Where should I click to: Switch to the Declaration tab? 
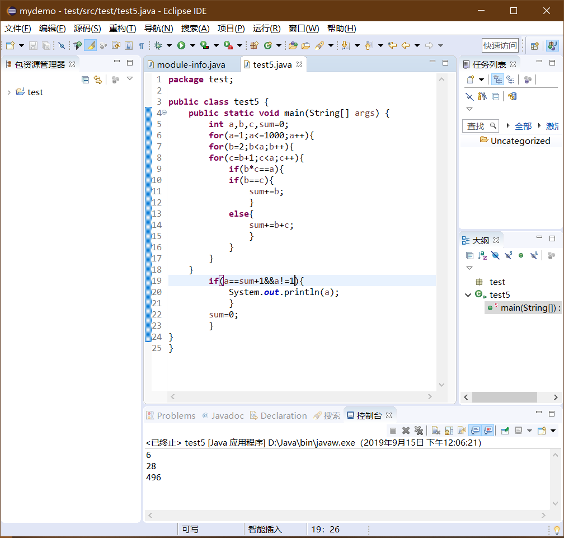pyautogui.click(x=279, y=416)
